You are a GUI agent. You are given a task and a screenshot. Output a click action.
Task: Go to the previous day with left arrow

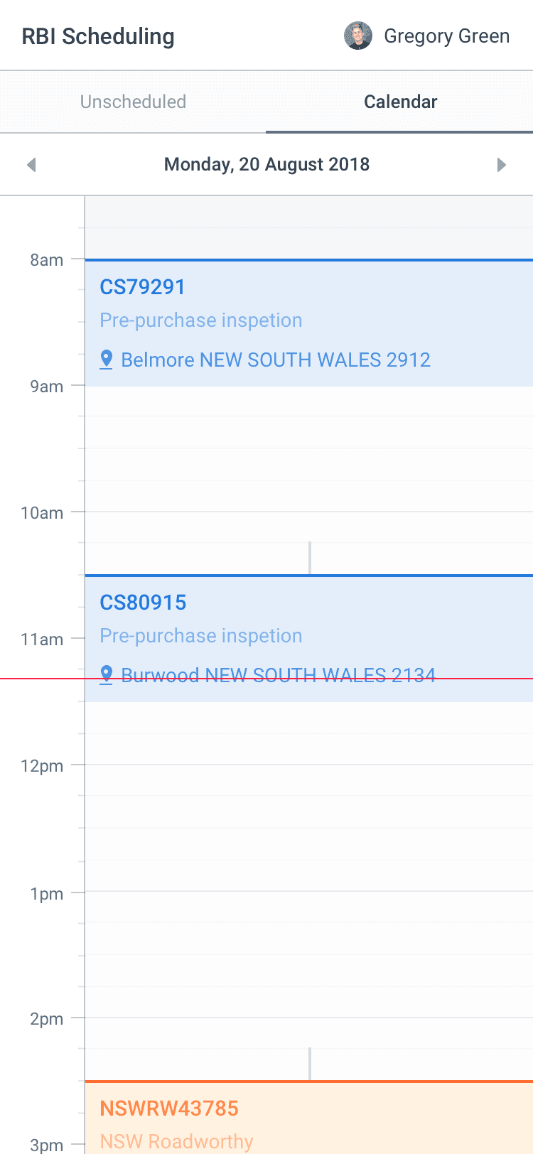click(x=31, y=165)
